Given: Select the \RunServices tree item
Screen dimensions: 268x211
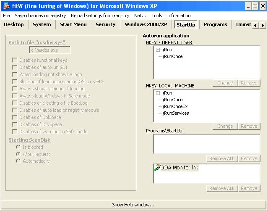Looking at the screenshot, I should coord(176,113).
